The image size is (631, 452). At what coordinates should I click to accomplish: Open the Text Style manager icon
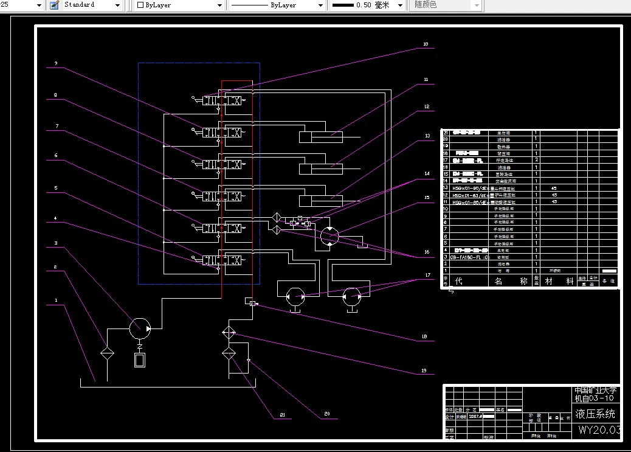point(54,5)
